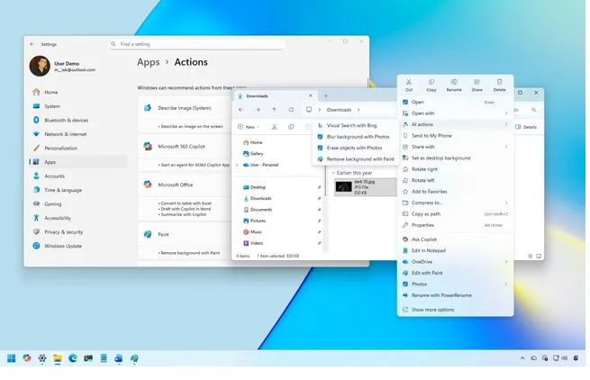Image resolution: width=590 pixels, height=380 pixels.
Task: Expand the AI actions submenu arrow
Action: pos(506,124)
